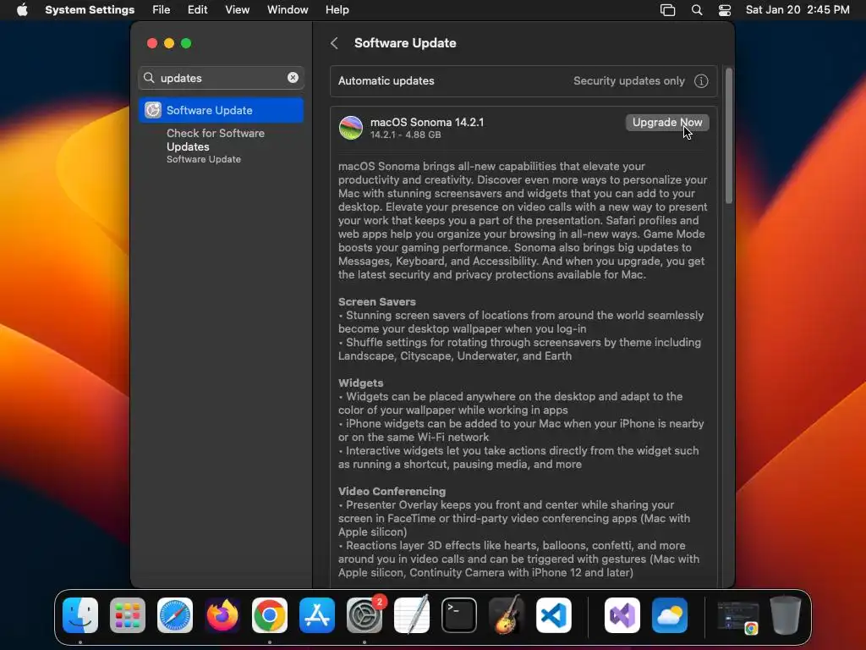Image resolution: width=866 pixels, height=650 pixels.
Task: Click the Software Update icon in sidebar
Action: pos(153,110)
